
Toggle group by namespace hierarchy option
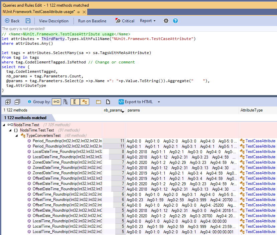click(66, 102)
